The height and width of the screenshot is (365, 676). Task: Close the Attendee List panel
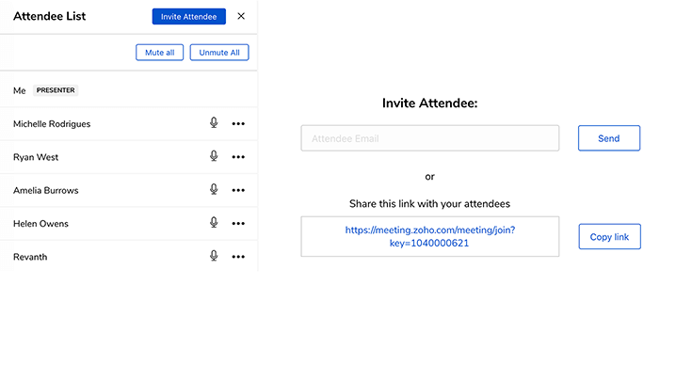(241, 16)
